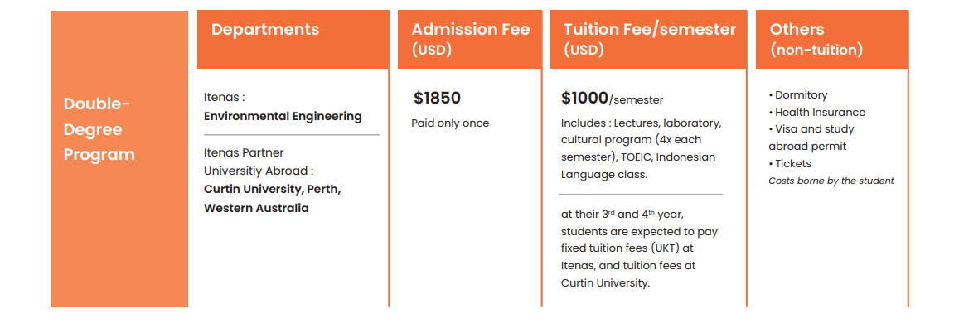
Task: Click the Paid only once note
Action: 450,123
